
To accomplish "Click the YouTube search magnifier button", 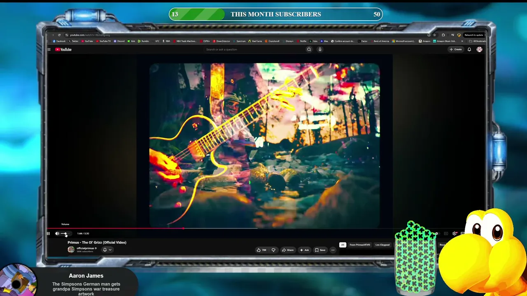I will pyautogui.click(x=309, y=49).
